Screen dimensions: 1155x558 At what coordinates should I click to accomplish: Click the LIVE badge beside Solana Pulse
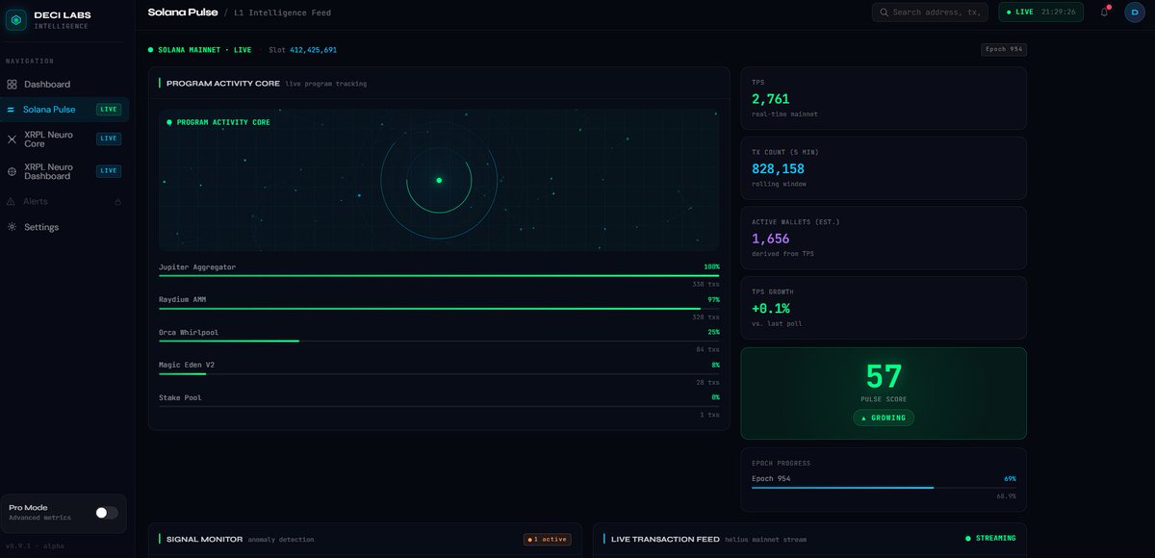pos(109,110)
